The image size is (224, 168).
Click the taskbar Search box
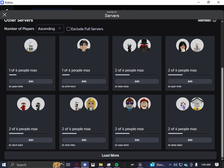(x=36, y=165)
